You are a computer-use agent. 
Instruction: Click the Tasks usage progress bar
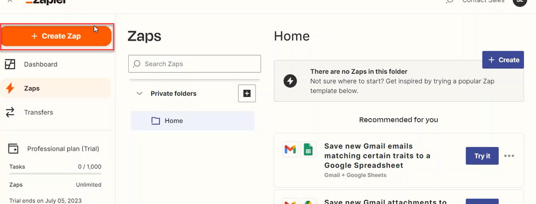pos(55,174)
